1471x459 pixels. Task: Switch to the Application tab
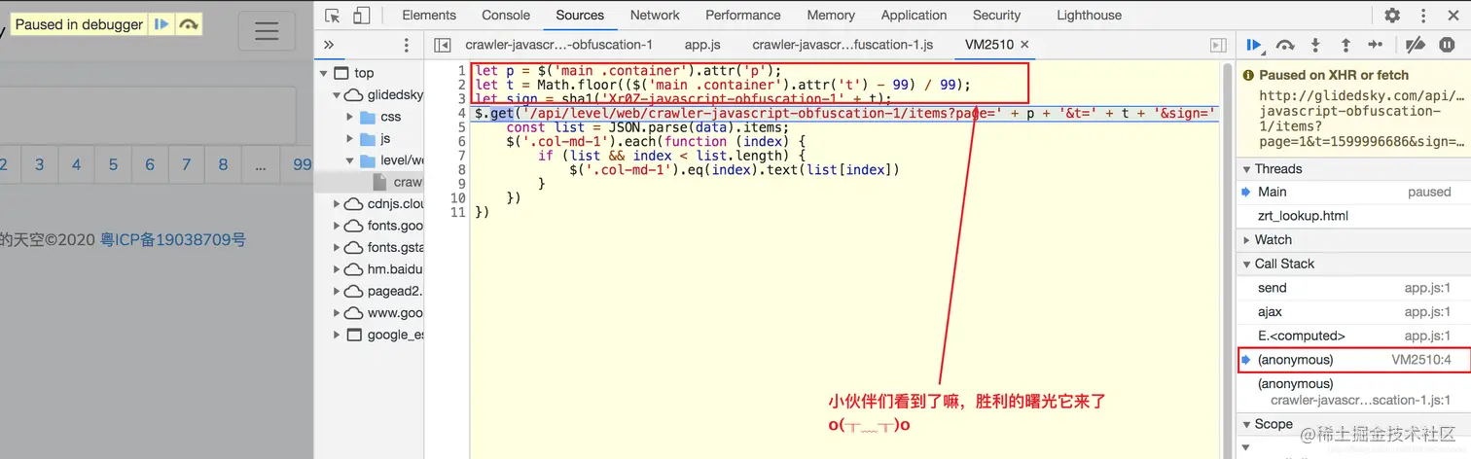point(914,16)
